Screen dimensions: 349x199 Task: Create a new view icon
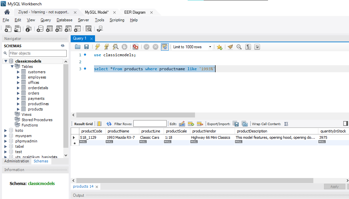(x=59, y=29)
